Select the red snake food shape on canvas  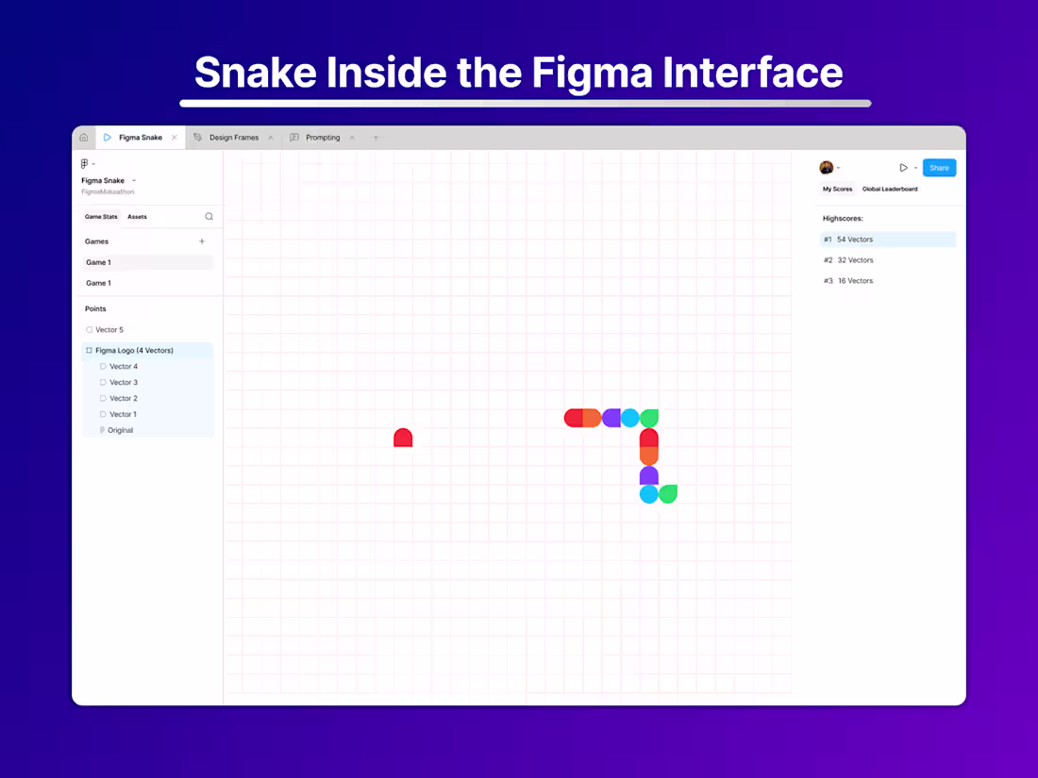tap(403, 438)
